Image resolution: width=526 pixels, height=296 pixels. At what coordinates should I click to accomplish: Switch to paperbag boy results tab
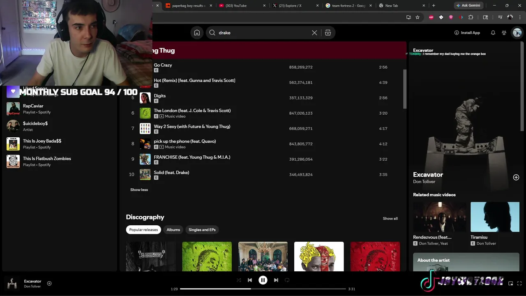[189, 5]
